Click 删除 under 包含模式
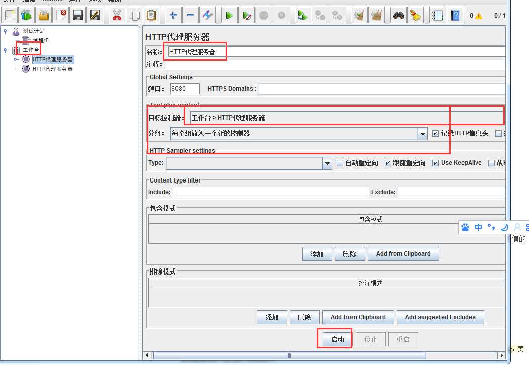 click(349, 254)
